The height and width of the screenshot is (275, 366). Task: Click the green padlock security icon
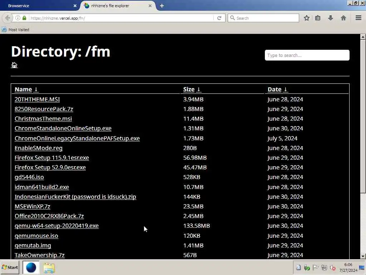click(24, 18)
